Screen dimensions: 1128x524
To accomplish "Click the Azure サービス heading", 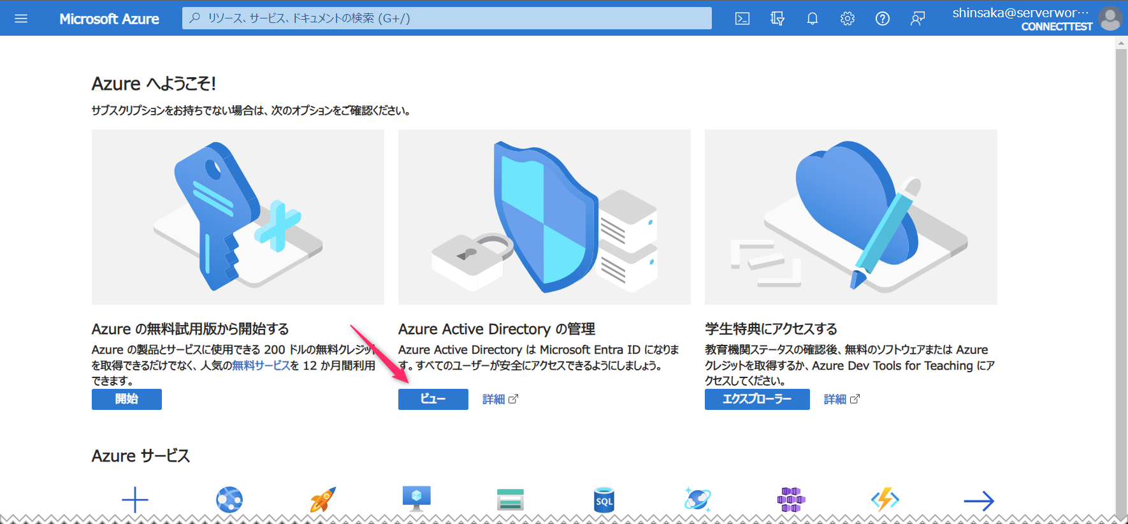I will pyautogui.click(x=141, y=456).
